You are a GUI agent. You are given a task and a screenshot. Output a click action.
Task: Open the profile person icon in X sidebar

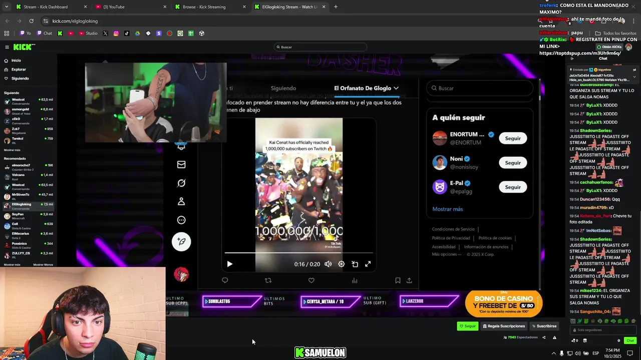pos(181,201)
